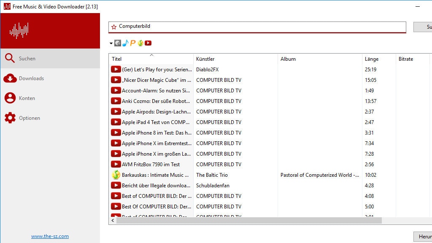Screen dimensions: 432x243
Task: Select title 'Barkauskas : Intimate Music ...'
Action: tap(155, 175)
